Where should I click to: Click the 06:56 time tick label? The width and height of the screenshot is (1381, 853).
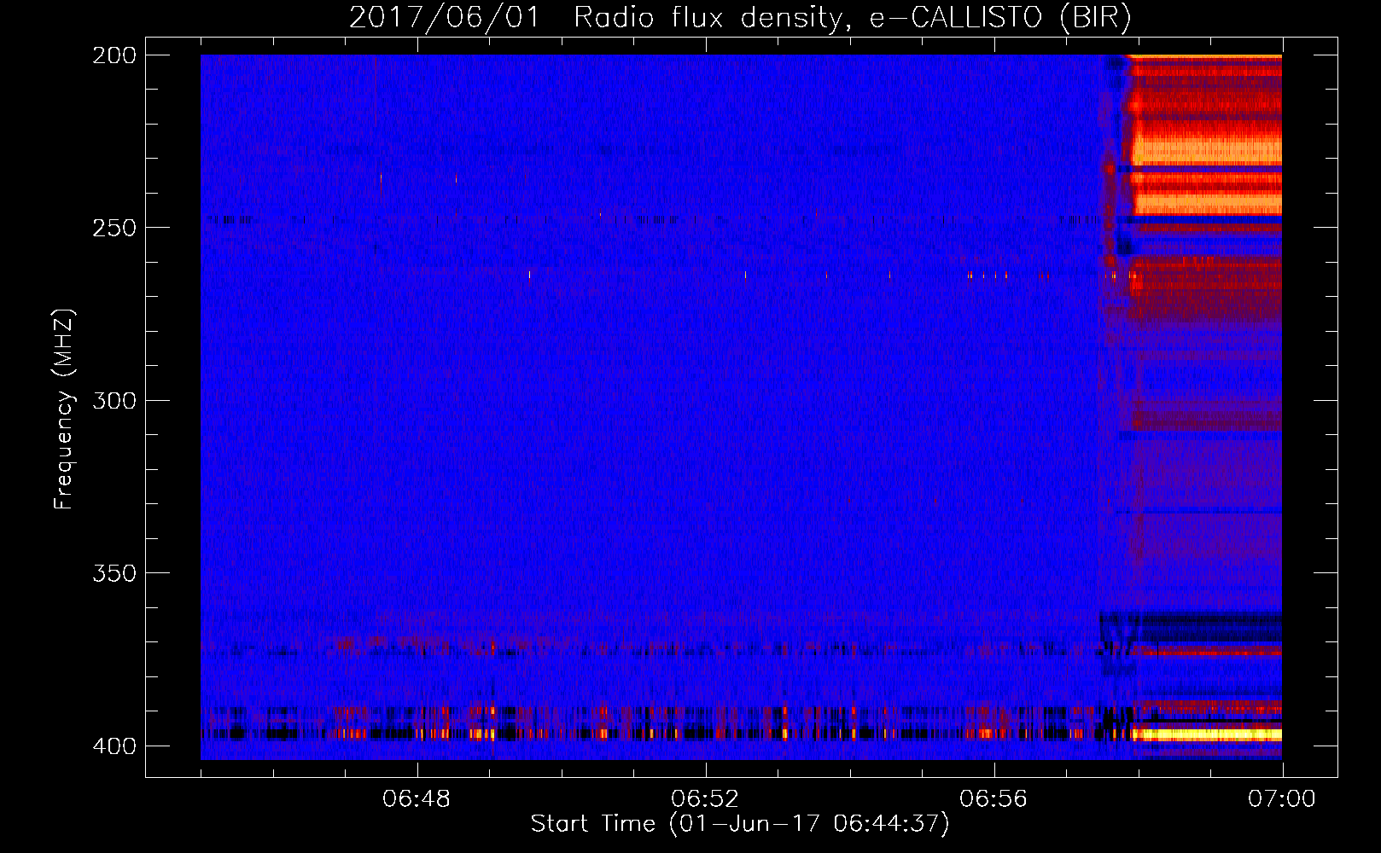pos(994,799)
